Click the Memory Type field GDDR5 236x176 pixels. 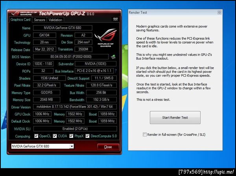(47, 93)
